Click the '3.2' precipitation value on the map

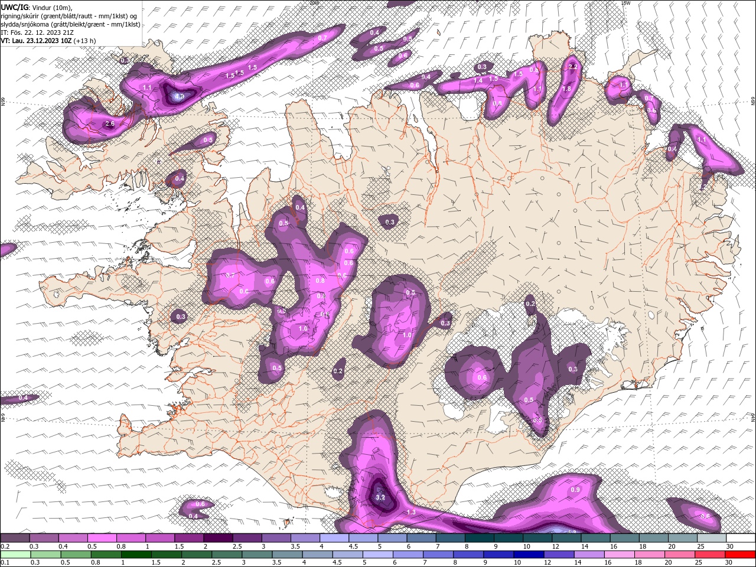[380, 497]
